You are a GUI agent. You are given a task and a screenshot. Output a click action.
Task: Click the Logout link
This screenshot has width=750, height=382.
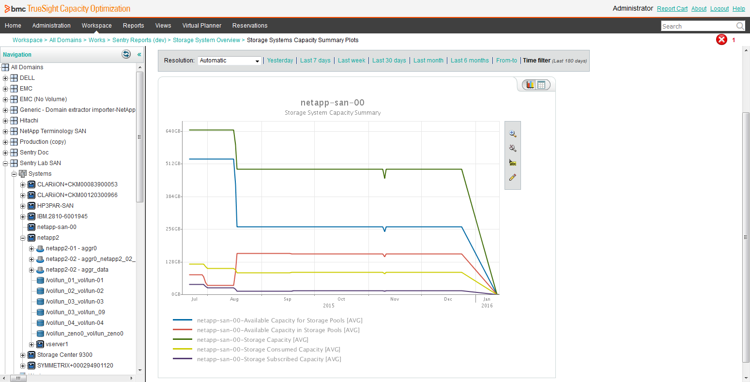tap(719, 9)
